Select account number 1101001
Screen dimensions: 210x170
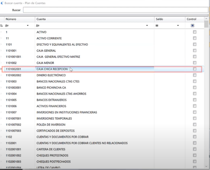point(11,51)
